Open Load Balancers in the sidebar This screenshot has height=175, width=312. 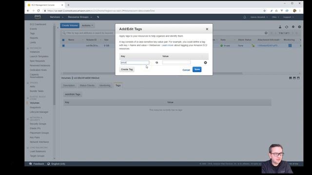click(x=38, y=151)
